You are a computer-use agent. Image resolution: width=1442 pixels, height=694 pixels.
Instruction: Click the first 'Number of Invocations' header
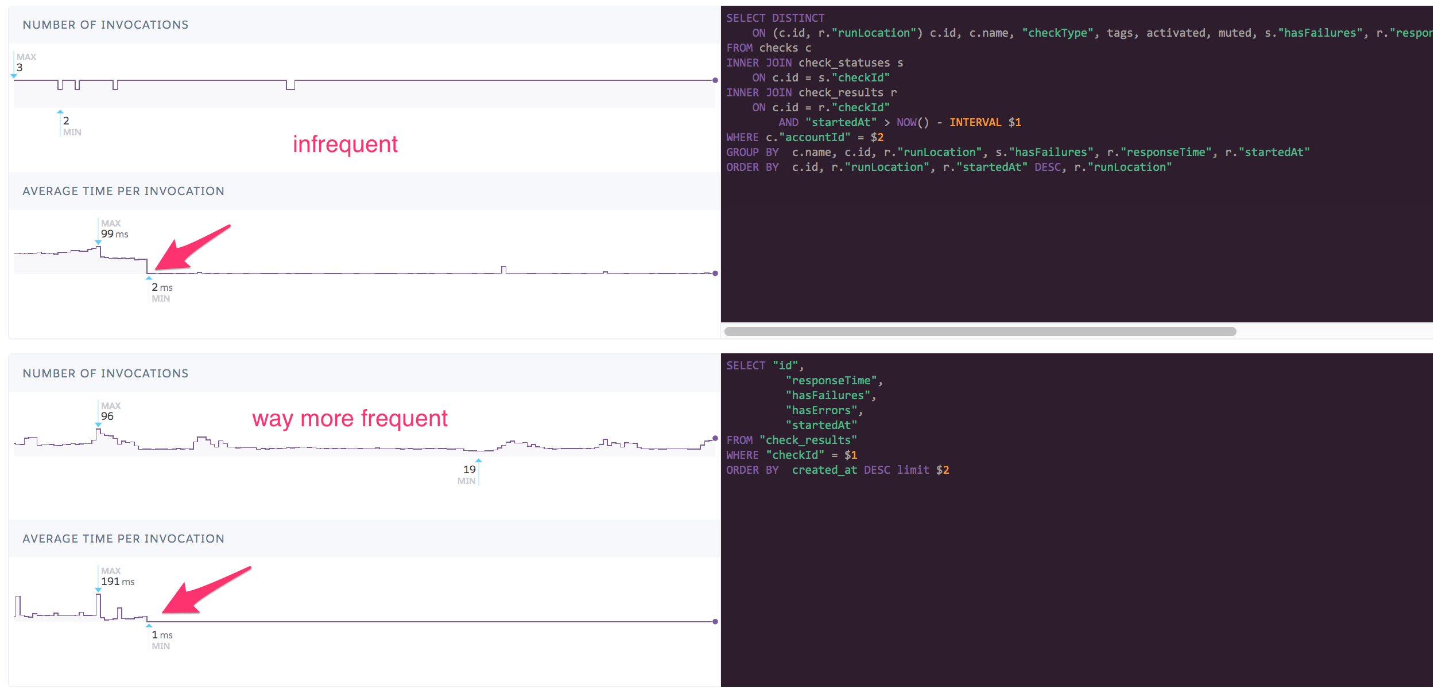pyautogui.click(x=106, y=25)
